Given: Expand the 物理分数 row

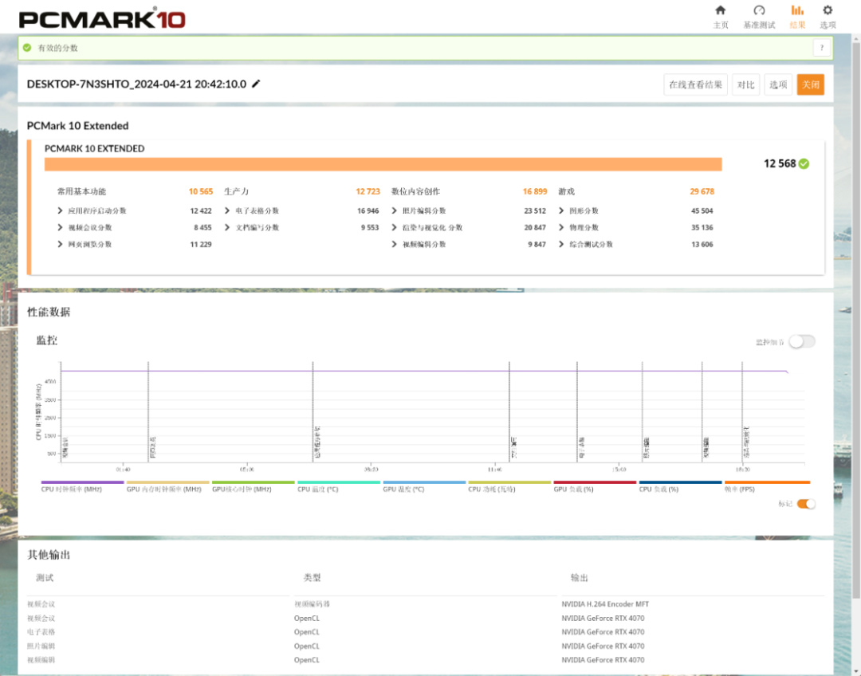Looking at the screenshot, I should click(560, 227).
